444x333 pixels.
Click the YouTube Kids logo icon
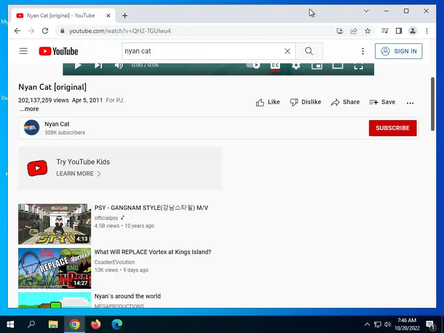(37, 168)
